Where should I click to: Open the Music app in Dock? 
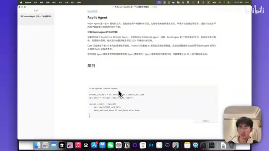click(78, 146)
